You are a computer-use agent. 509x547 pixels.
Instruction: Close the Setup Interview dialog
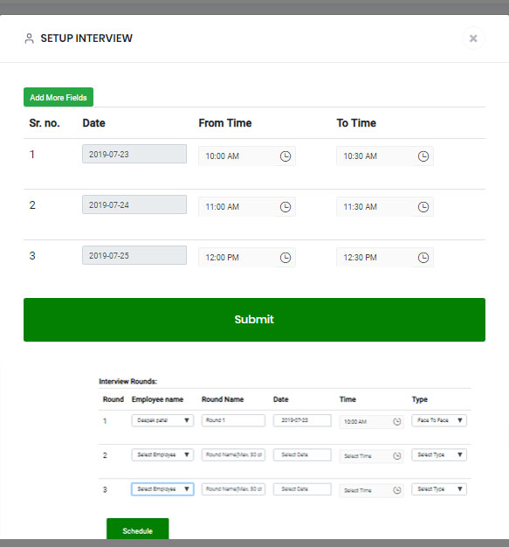pyautogui.click(x=473, y=38)
